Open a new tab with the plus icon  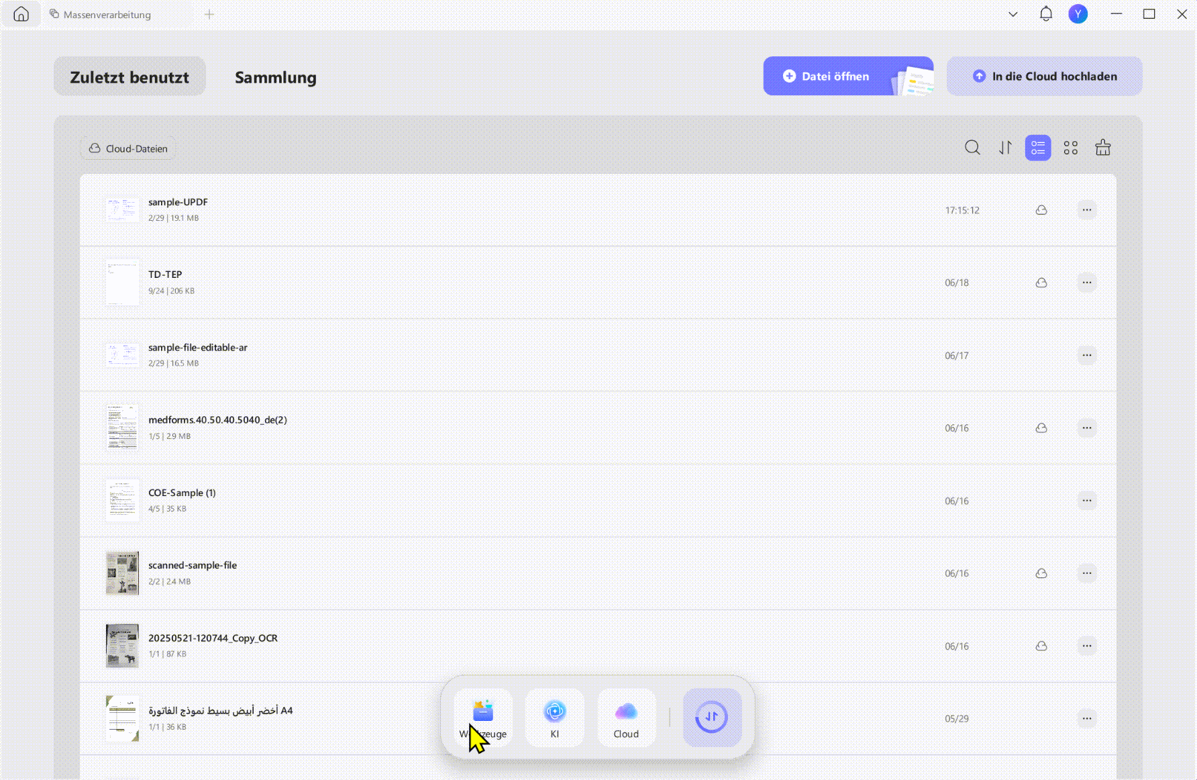coord(209,14)
